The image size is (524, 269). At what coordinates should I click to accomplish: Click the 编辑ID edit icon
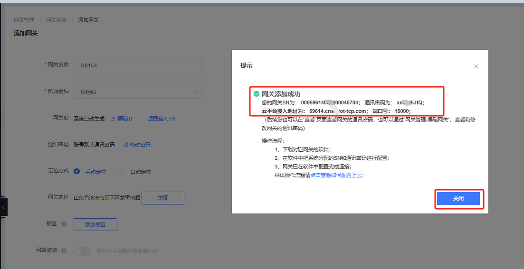(113, 119)
